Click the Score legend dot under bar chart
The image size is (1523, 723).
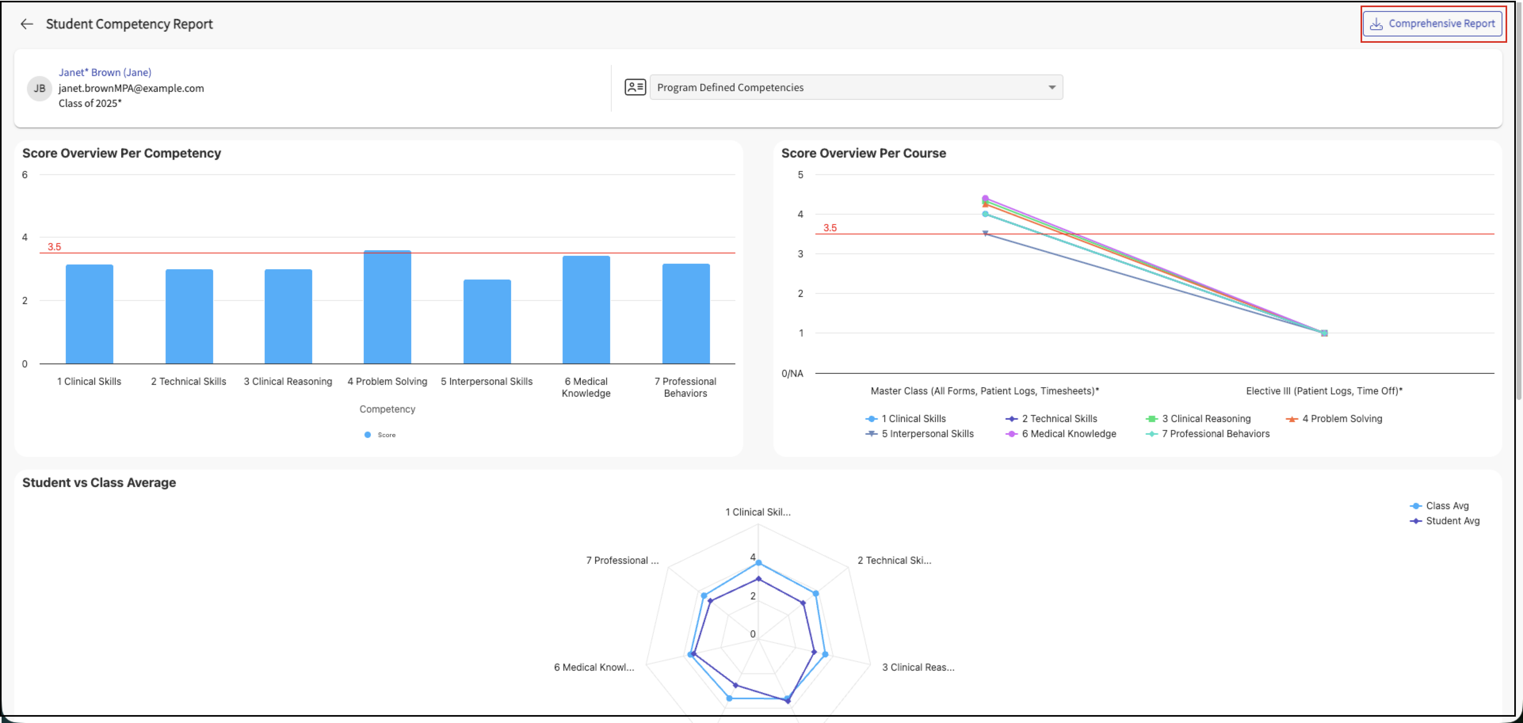(368, 435)
